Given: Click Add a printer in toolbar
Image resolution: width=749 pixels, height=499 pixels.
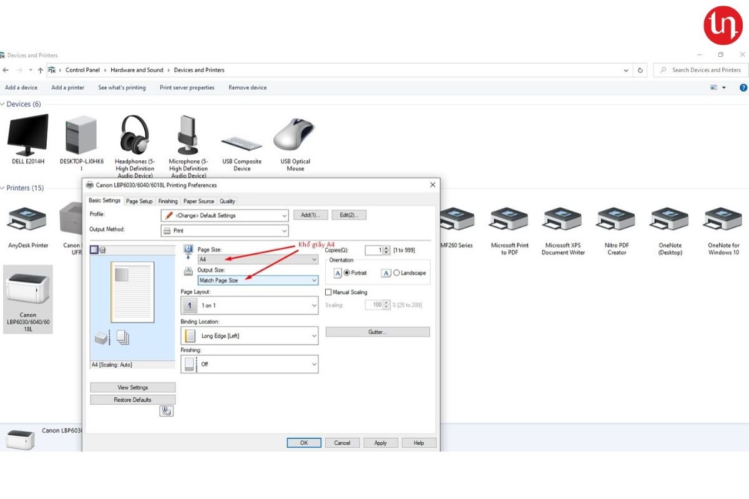Looking at the screenshot, I should click(x=68, y=88).
